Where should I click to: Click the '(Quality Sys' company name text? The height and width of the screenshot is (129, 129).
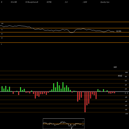105,2
